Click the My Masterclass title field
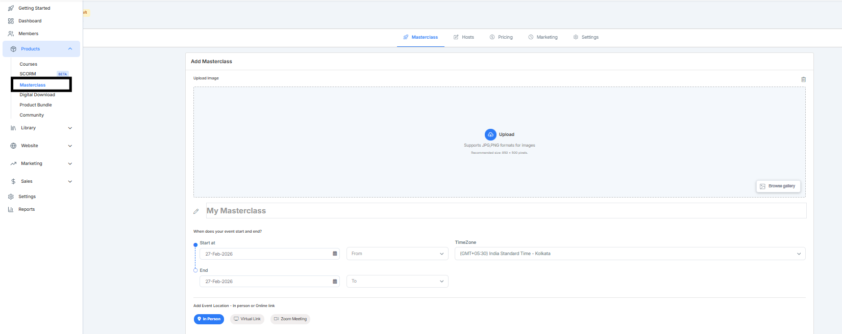Screen dimensions: 842x334 [x=505, y=211]
